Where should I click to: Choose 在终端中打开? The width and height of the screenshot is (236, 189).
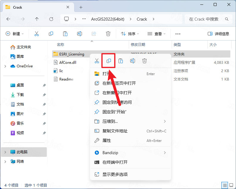tap(131, 162)
